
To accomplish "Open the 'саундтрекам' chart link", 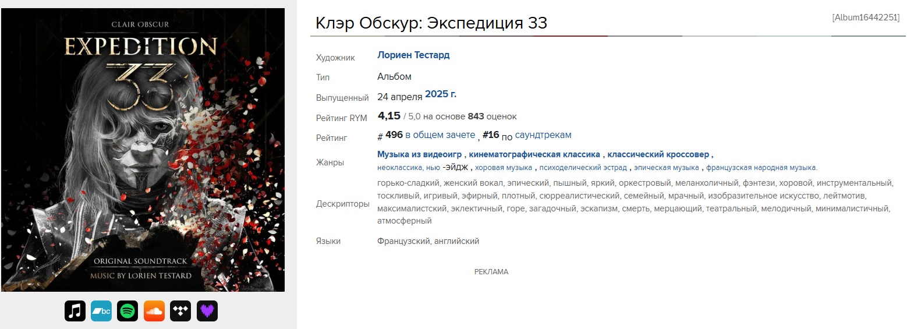I will coord(543,135).
